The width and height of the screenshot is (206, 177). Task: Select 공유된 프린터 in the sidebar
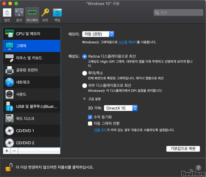(32, 70)
